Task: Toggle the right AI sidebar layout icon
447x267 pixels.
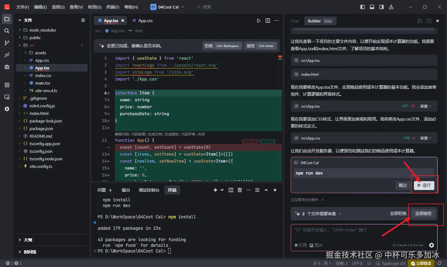Action: coord(381,7)
